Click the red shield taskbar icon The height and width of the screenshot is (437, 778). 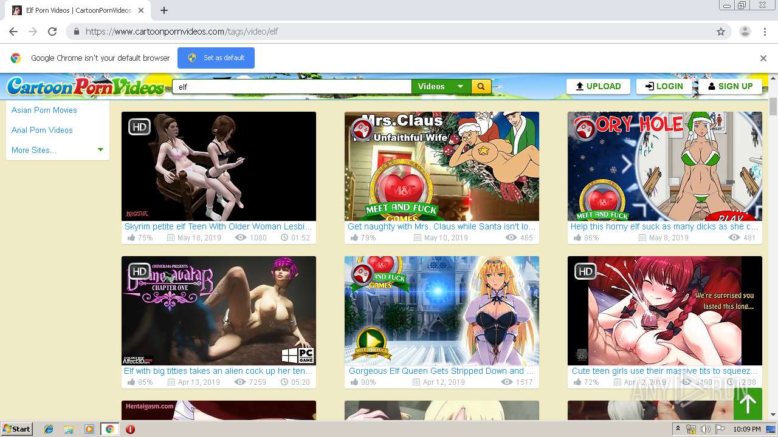pyautogui.click(x=130, y=429)
